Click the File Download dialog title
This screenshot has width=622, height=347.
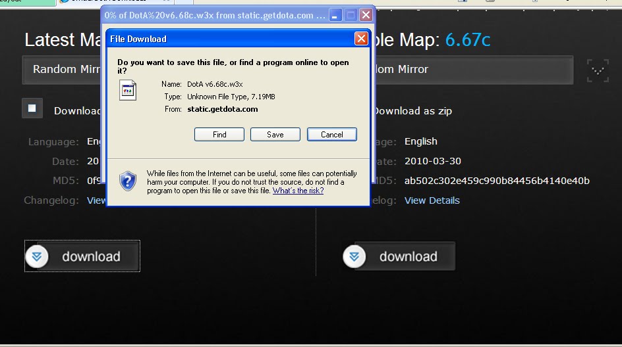138,39
